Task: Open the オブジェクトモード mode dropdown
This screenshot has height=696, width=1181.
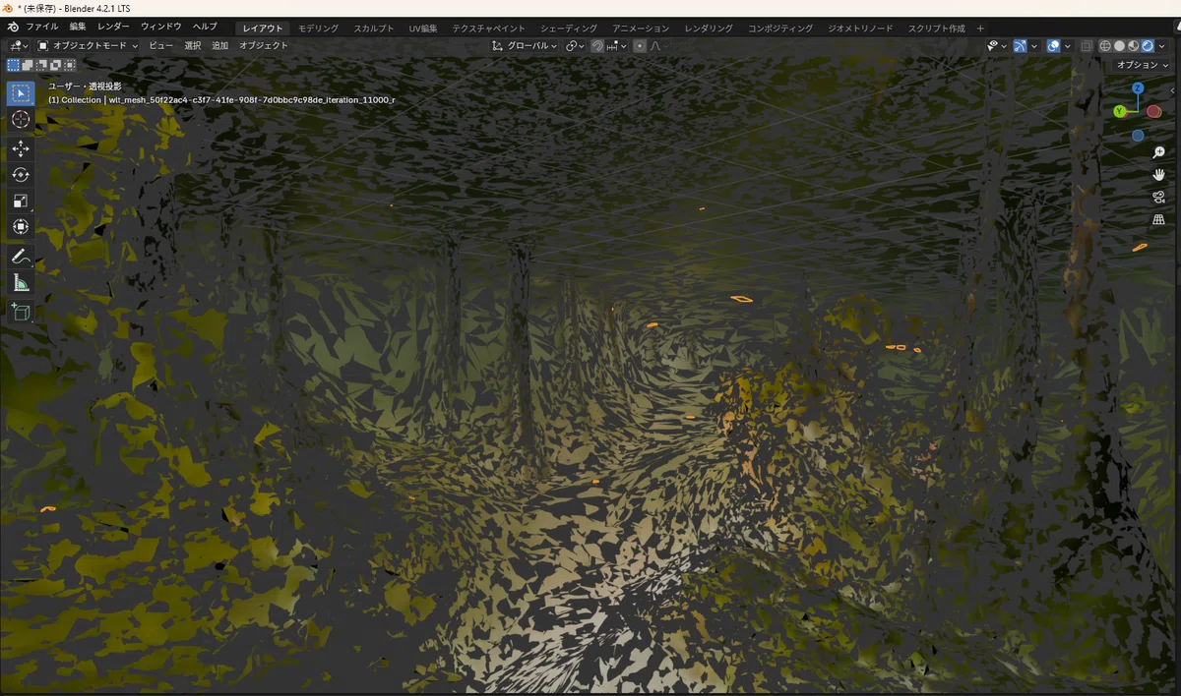Action: (x=89, y=46)
